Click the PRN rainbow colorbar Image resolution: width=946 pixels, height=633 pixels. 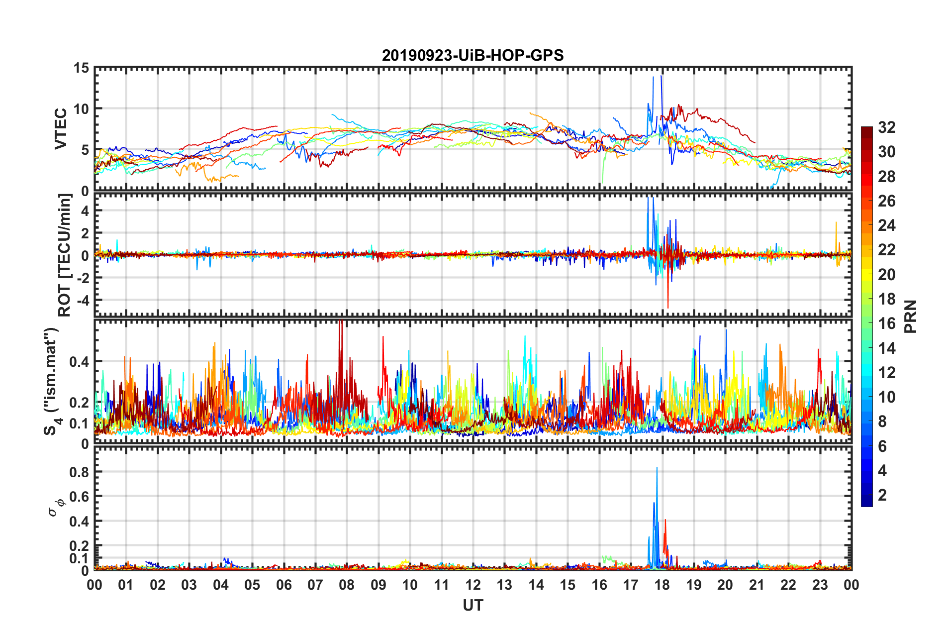pos(866,316)
